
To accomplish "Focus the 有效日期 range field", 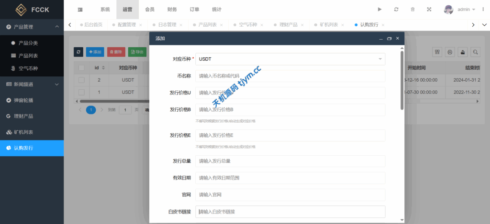I will (x=290, y=178).
